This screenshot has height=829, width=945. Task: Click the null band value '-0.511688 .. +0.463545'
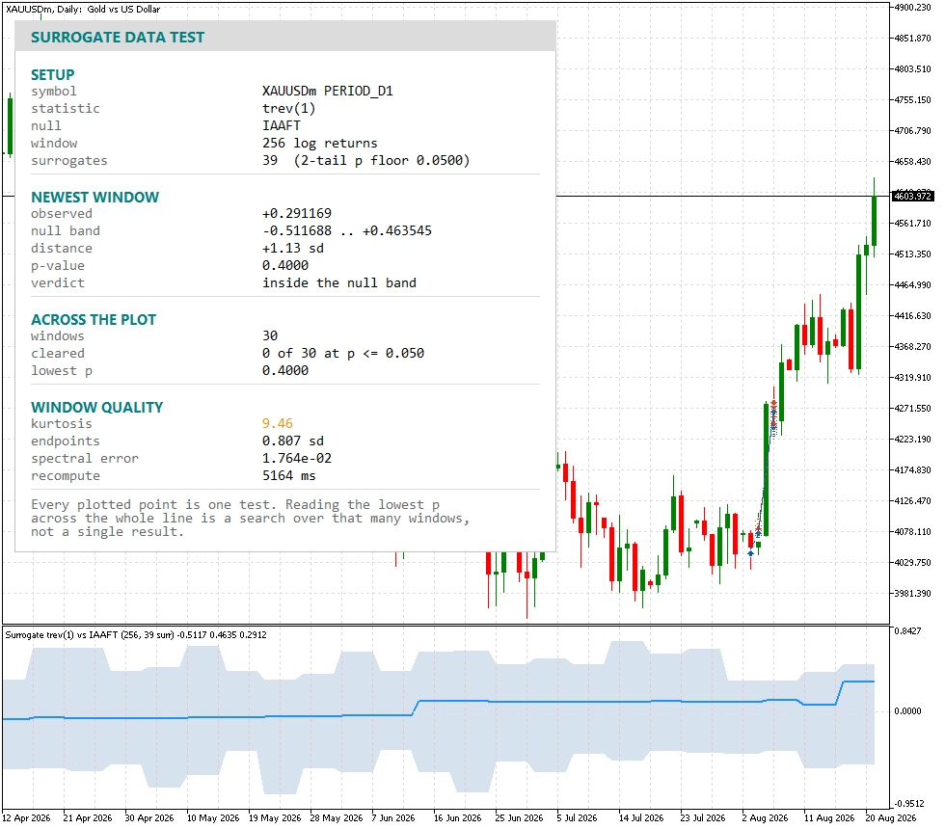click(x=346, y=230)
